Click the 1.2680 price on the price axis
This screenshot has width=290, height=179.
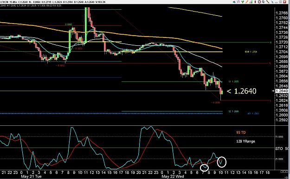click(x=282, y=66)
